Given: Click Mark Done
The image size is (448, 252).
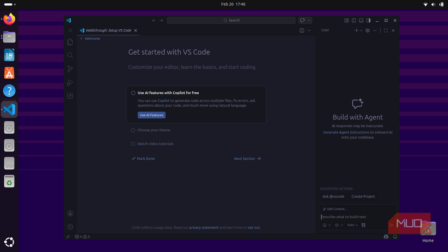Looking at the screenshot, I should pyautogui.click(x=143, y=159).
